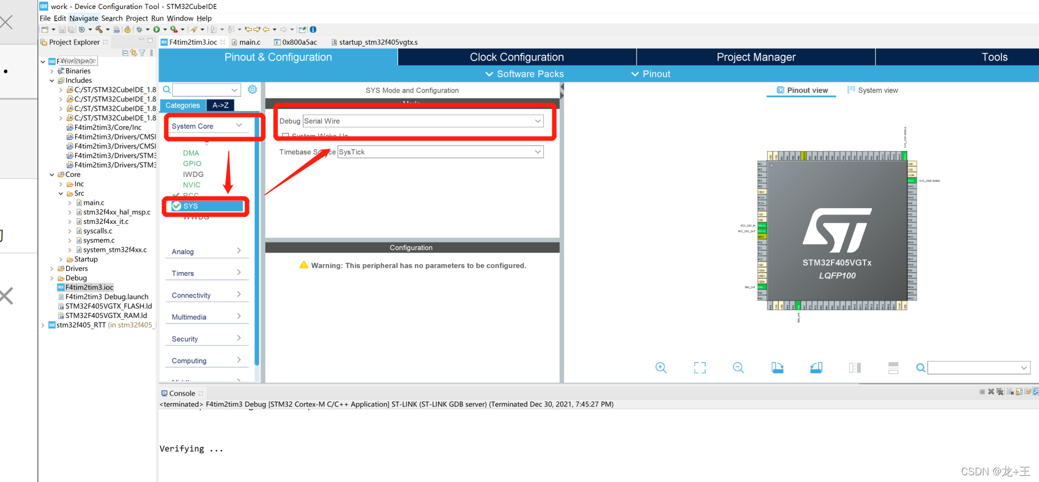Screen dimensions: 1039x482
Task: Click the Back navigation arrow icon
Action: 266,30
